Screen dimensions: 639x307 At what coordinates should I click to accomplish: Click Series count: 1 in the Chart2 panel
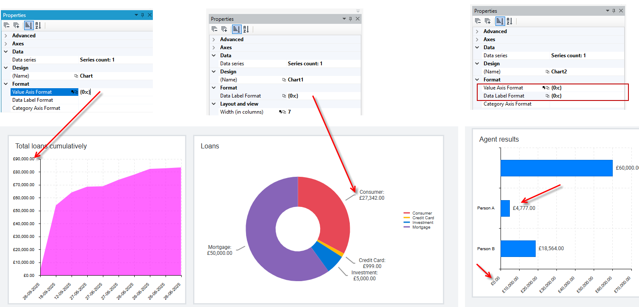[x=568, y=56]
